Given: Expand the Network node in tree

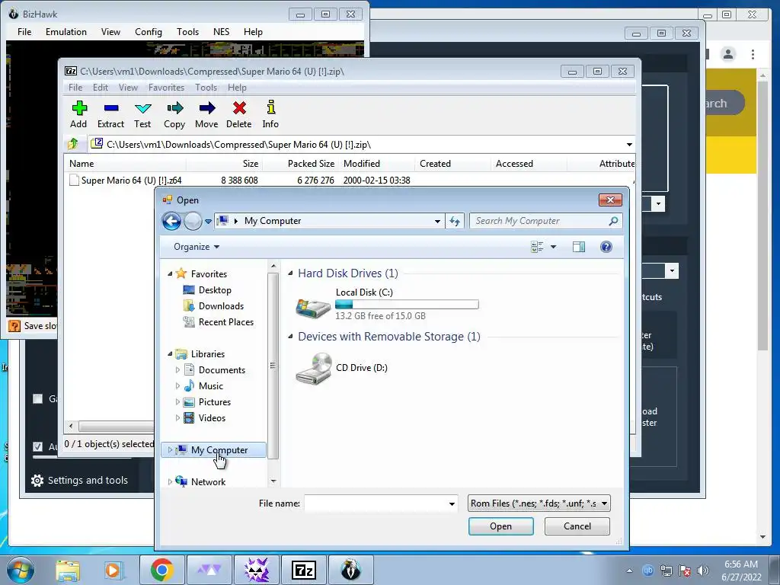Looking at the screenshot, I should pos(170,481).
